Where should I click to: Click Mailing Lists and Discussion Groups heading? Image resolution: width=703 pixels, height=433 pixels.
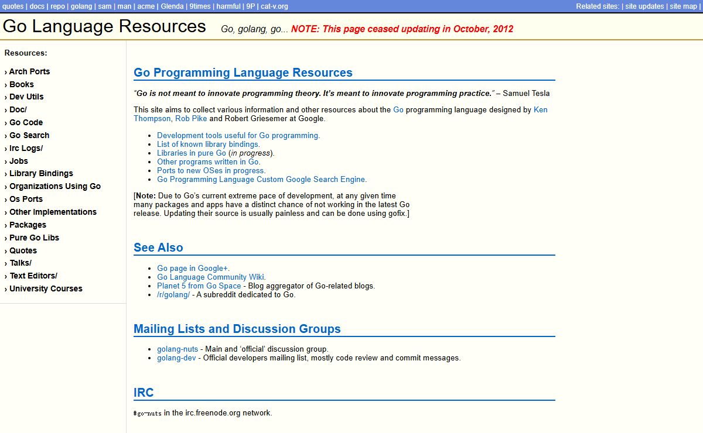pos(237,329)
